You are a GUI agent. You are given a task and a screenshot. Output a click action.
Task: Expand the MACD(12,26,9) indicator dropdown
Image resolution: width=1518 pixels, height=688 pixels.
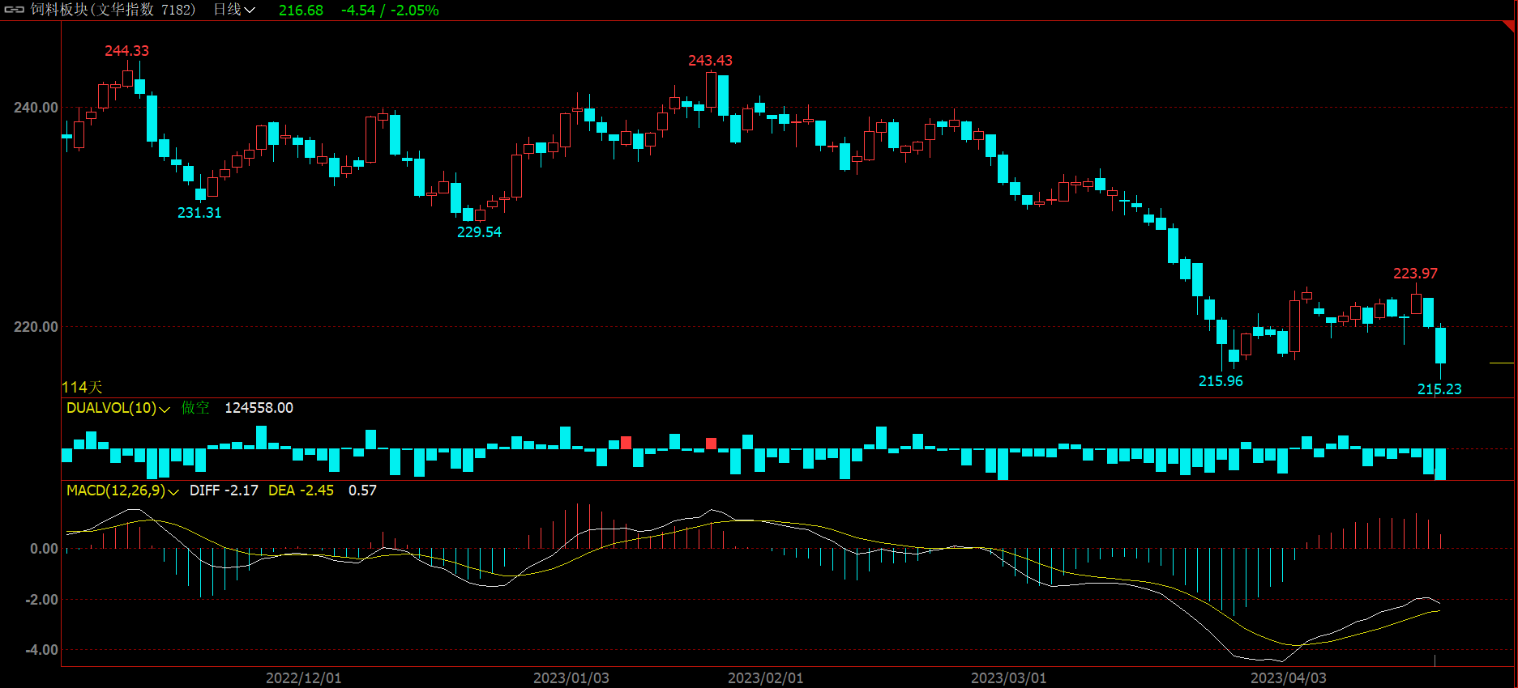tap(122, 491)
